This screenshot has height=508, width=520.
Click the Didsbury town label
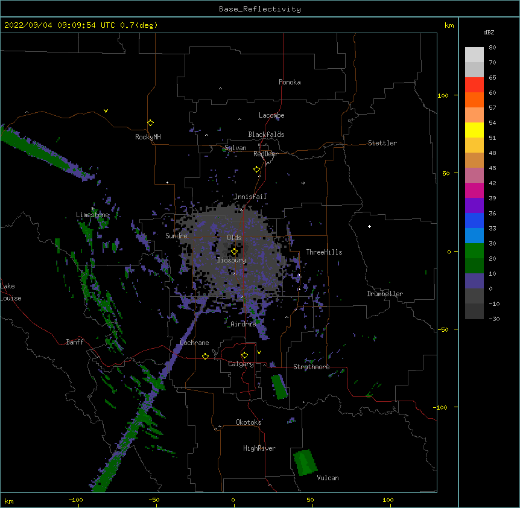coord(232,260)
